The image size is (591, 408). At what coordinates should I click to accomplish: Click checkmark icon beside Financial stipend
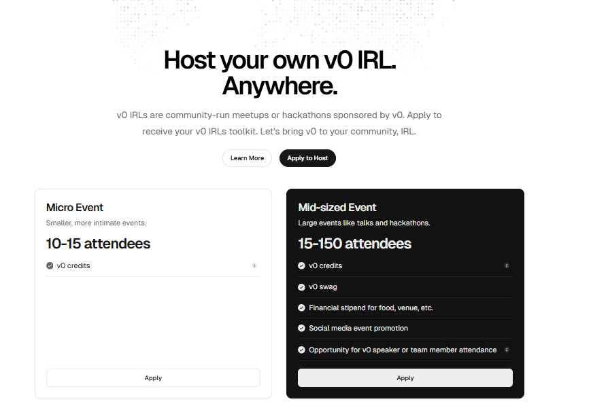302,308
